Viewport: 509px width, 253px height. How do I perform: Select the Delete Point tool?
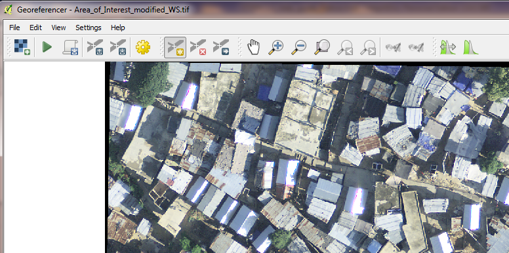tap(198, 47)
